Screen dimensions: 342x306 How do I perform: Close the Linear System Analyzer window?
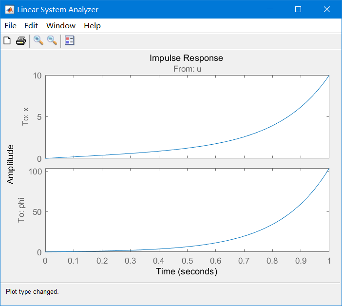click(327, 9)
